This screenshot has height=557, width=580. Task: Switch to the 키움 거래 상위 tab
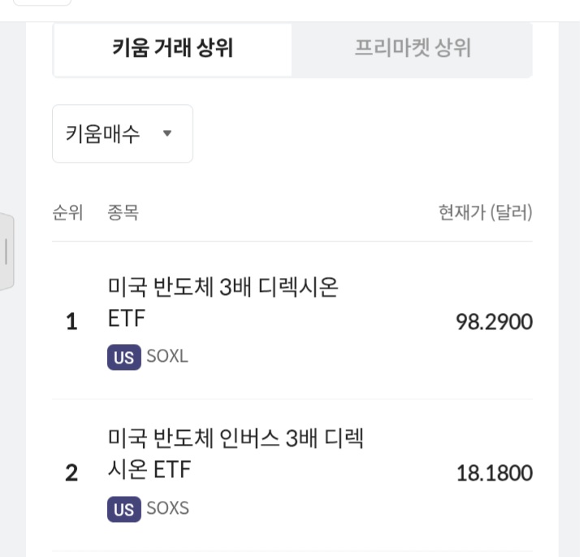(x=172, y=49)
